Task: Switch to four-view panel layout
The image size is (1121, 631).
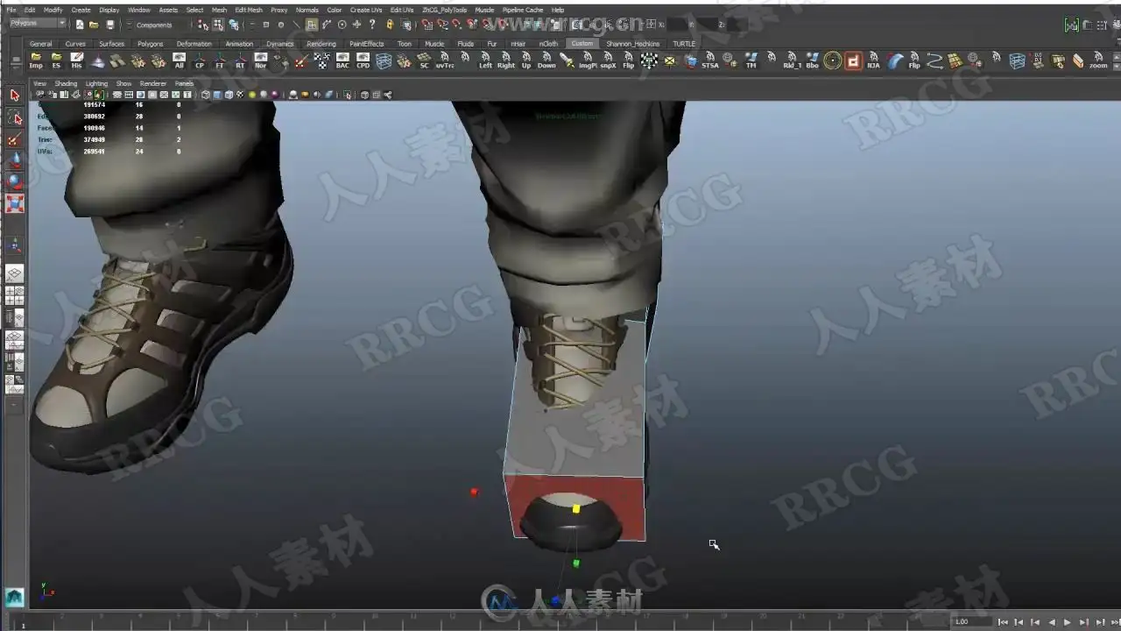Action: [15, 296]
